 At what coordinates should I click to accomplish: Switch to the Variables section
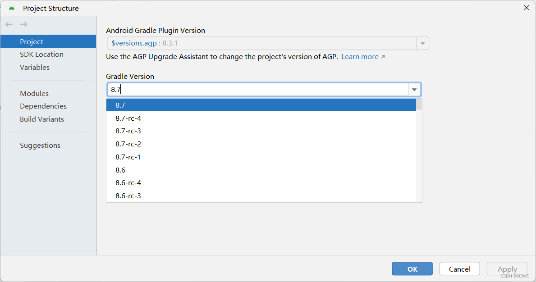pyautogui.click(x=35, y=67)
